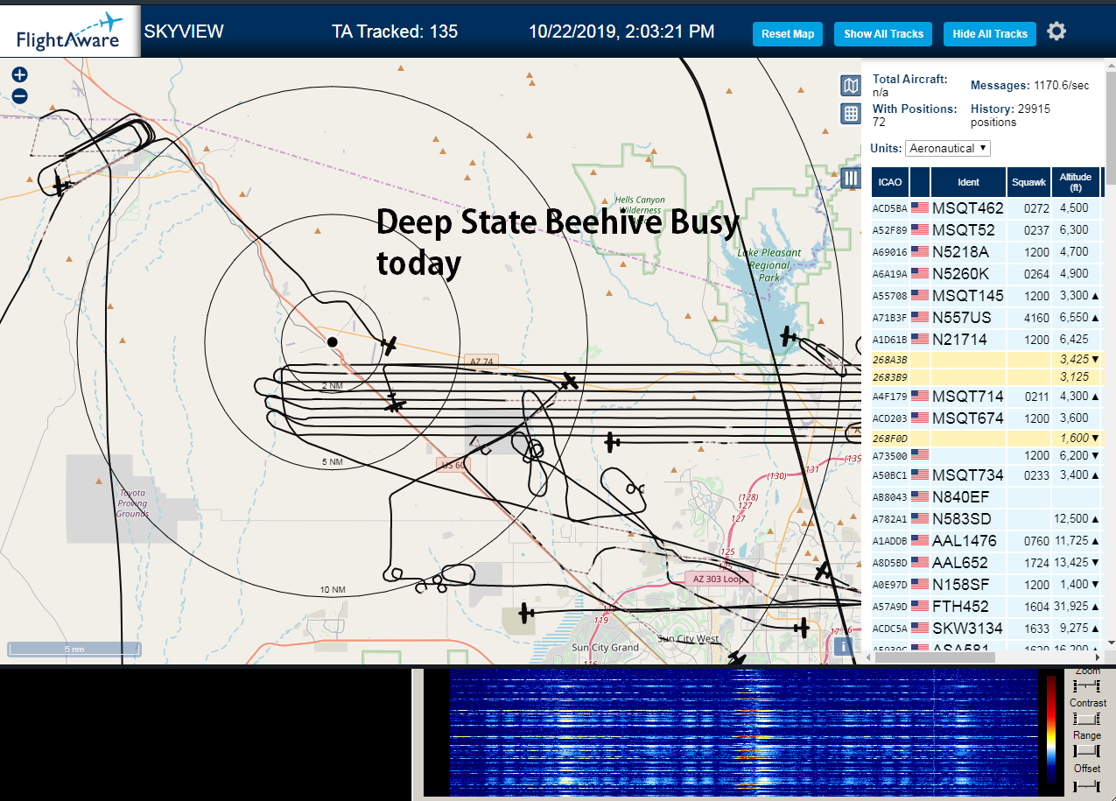Click the US flag in FTH452 row
This screenshot has height=801, width=1116.
coord(920,606)
